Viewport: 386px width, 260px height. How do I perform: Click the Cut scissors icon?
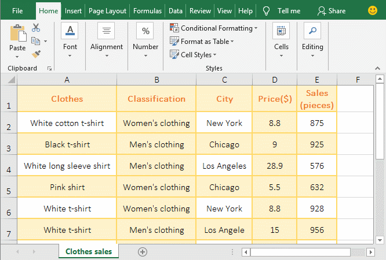click(36, 28)
